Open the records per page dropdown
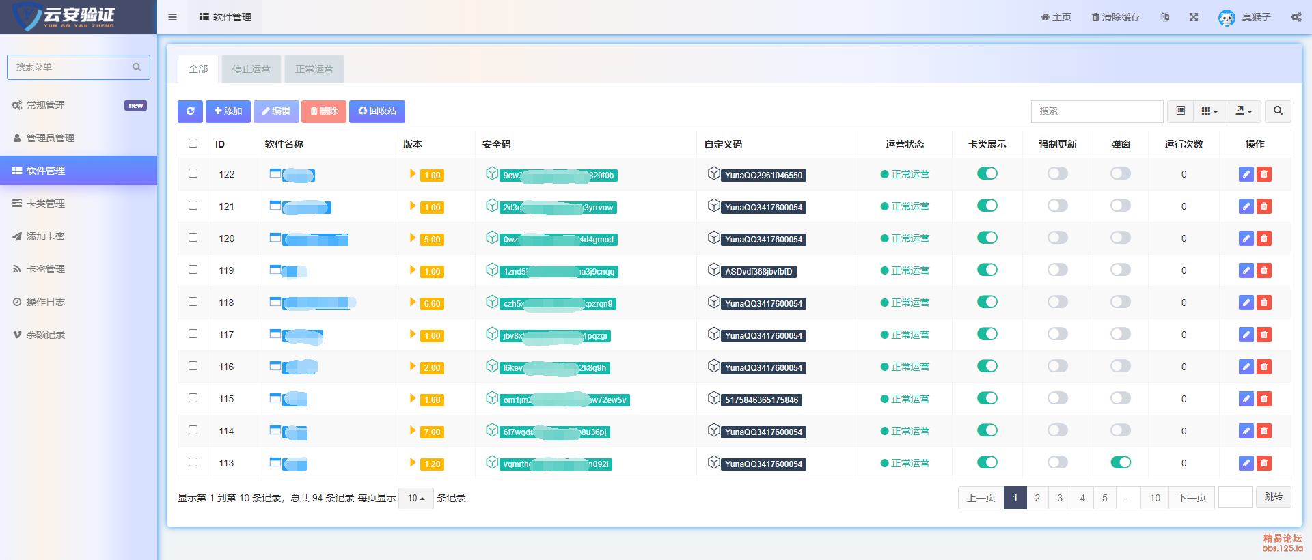1312x560 pixels. tap(415, 498)
